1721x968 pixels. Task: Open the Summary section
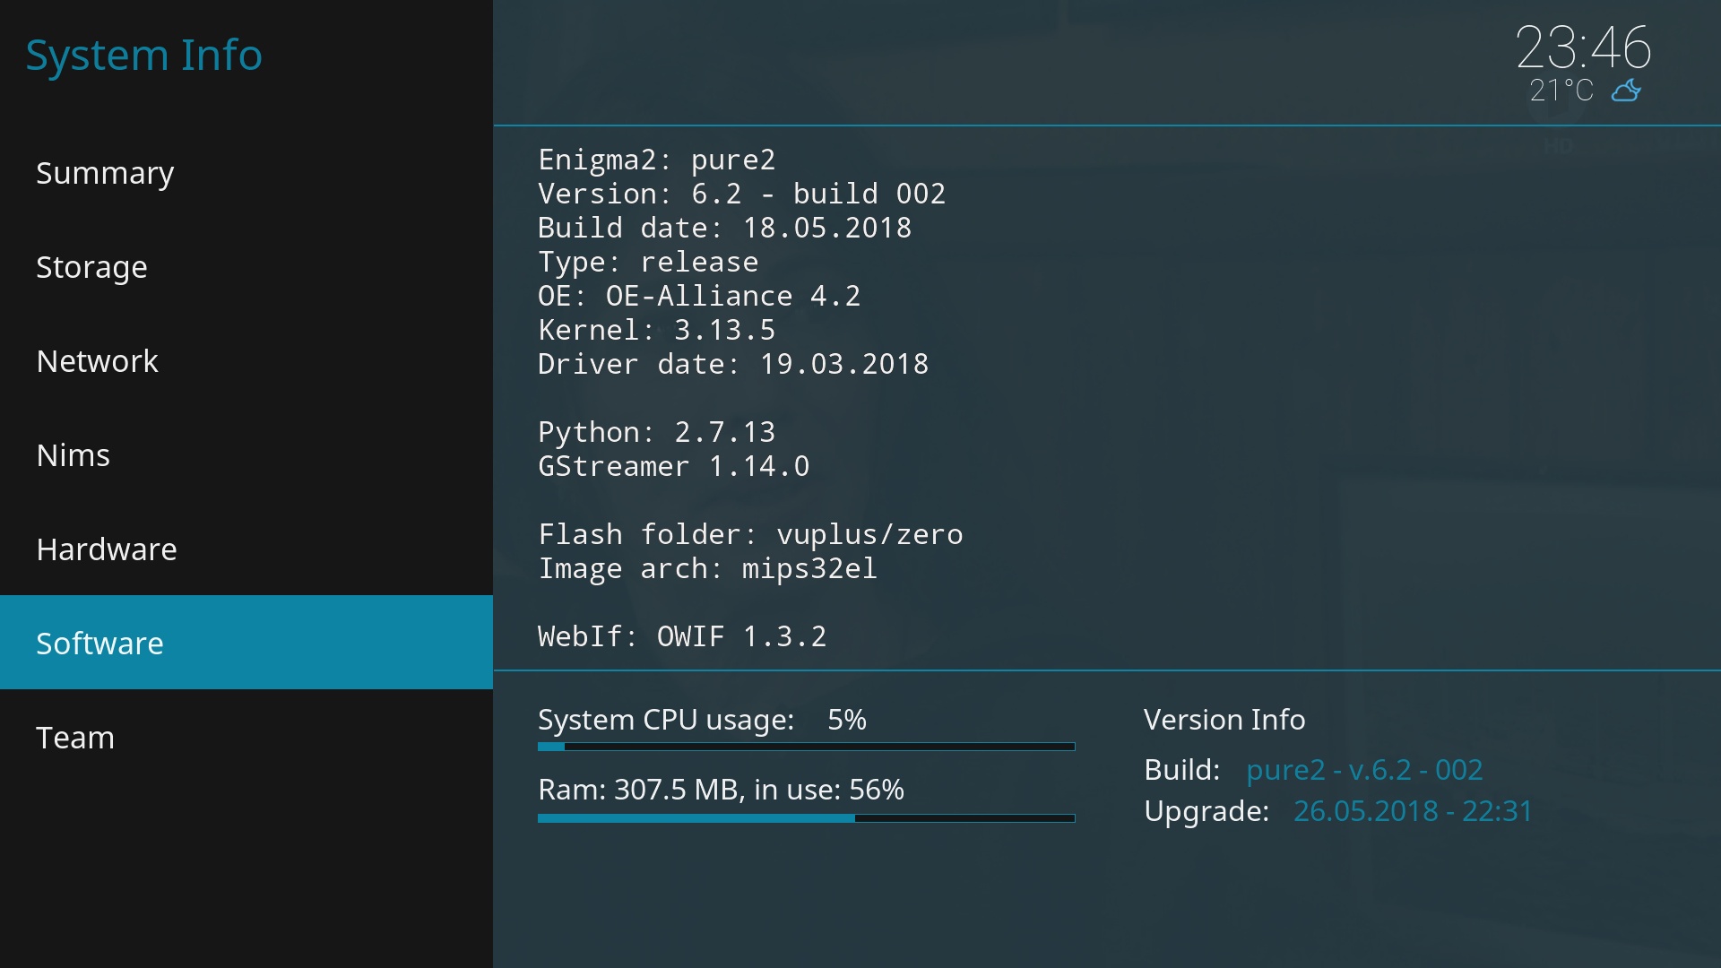click(246, 172)
